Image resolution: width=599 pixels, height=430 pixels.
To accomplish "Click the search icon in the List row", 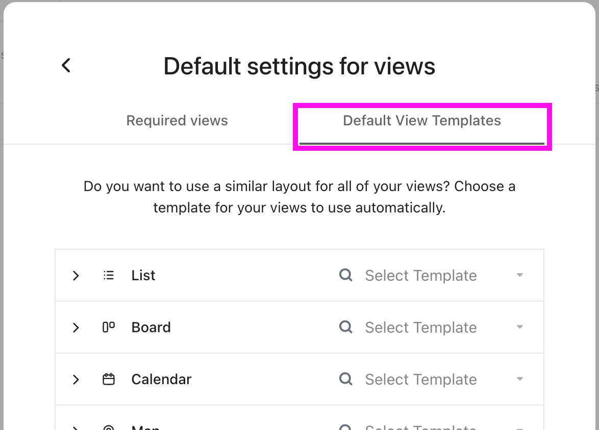I will pyautogui.click(x=346, y=275).
